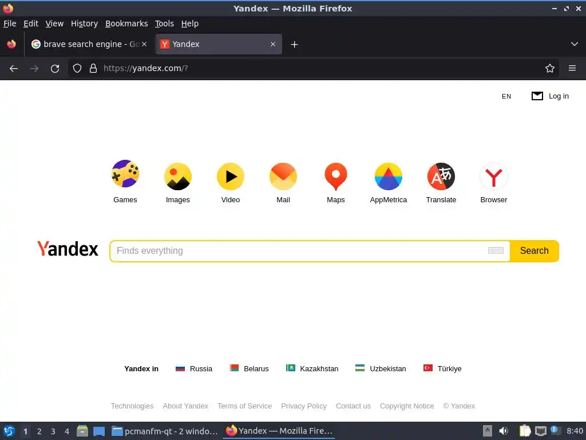
Task: Open the Technologies footer link
Action: point(132,406)
